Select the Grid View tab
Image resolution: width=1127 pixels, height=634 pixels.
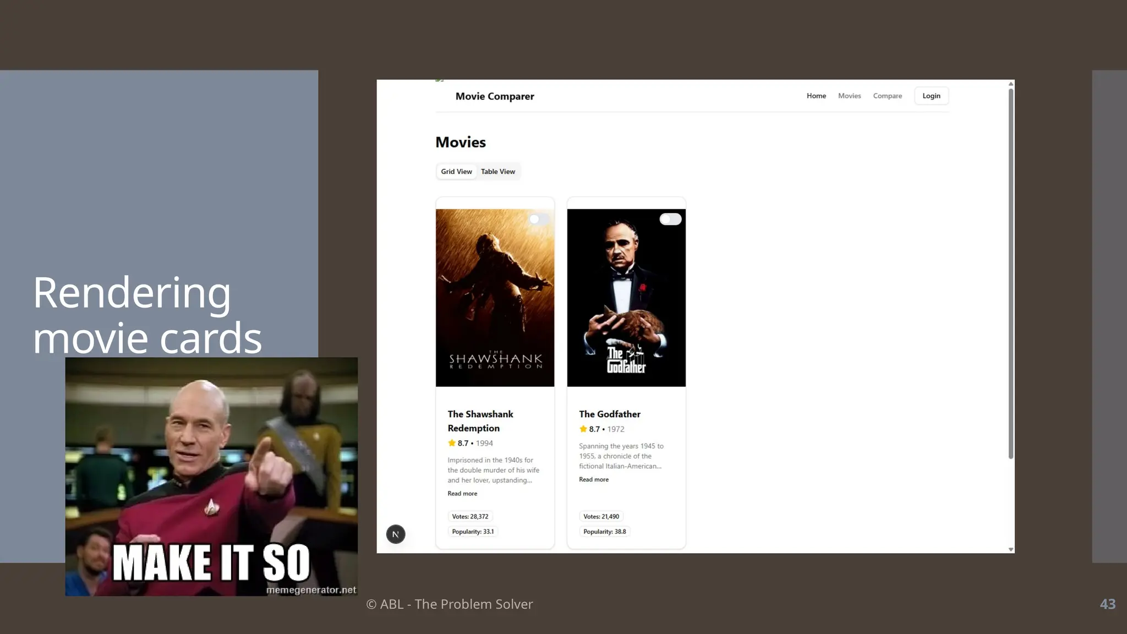click(456, 172)
